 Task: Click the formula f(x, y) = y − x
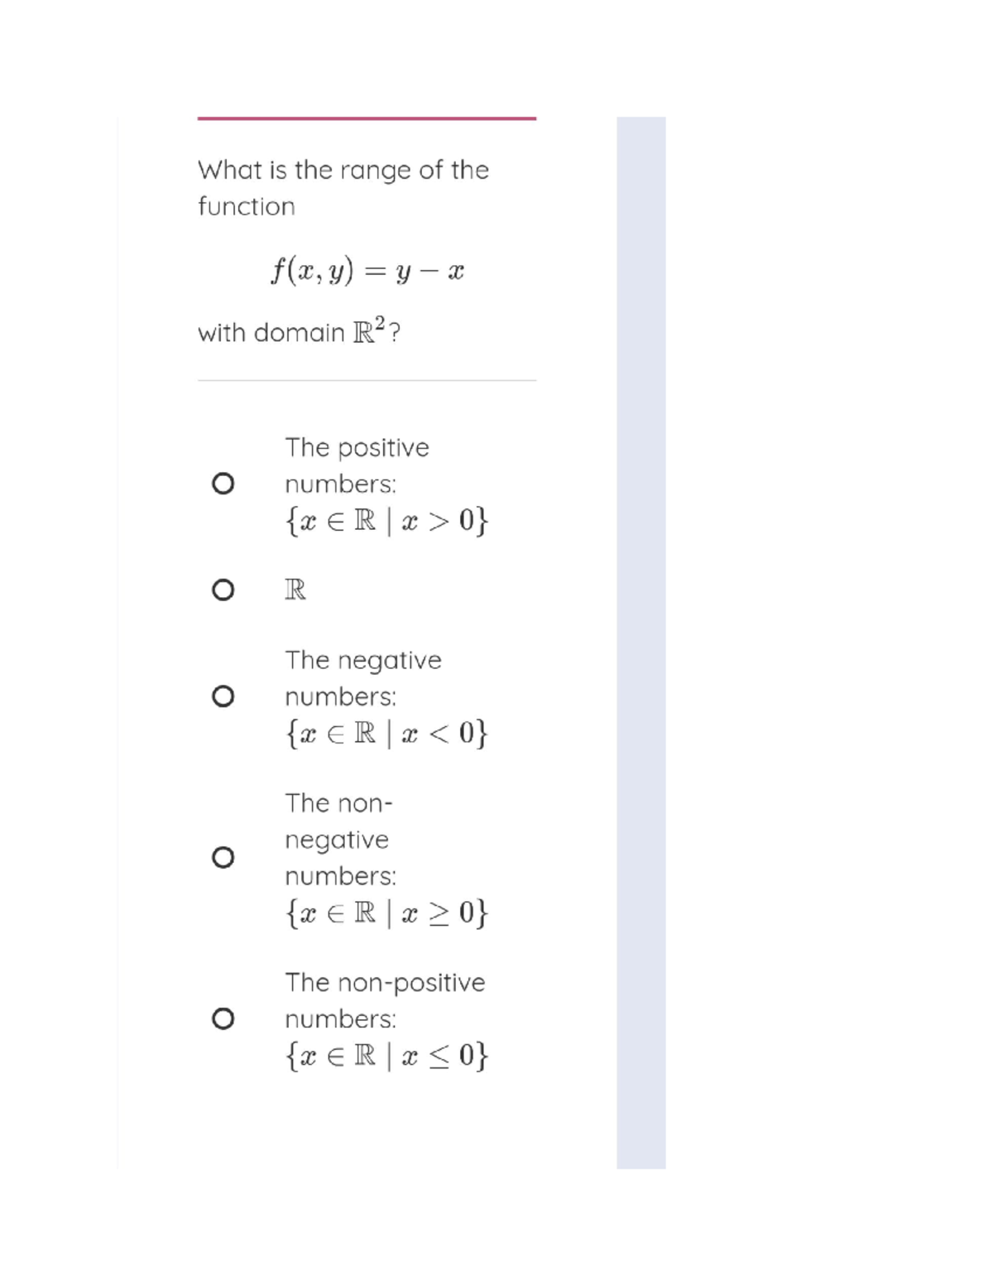pyautogui.click(x=367, y=270)
